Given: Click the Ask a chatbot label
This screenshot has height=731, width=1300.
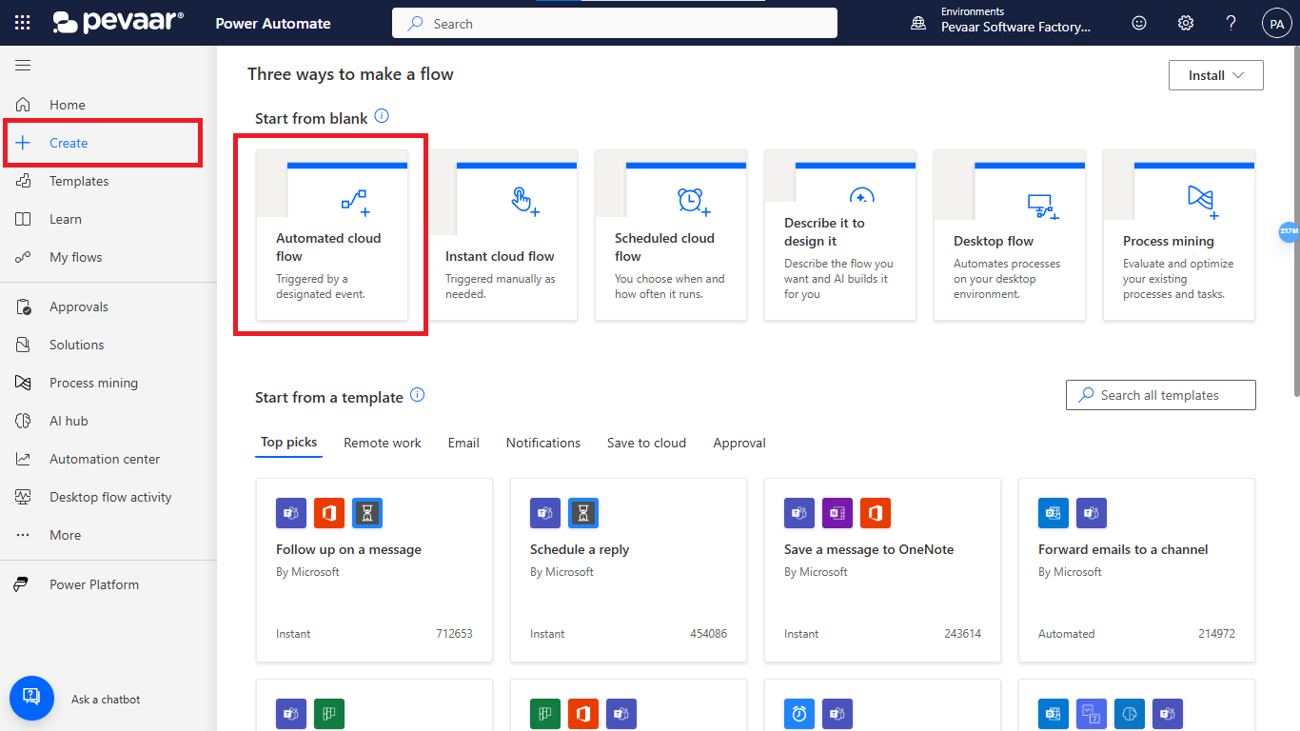Looking at the screenshot, I should point(106,700).
